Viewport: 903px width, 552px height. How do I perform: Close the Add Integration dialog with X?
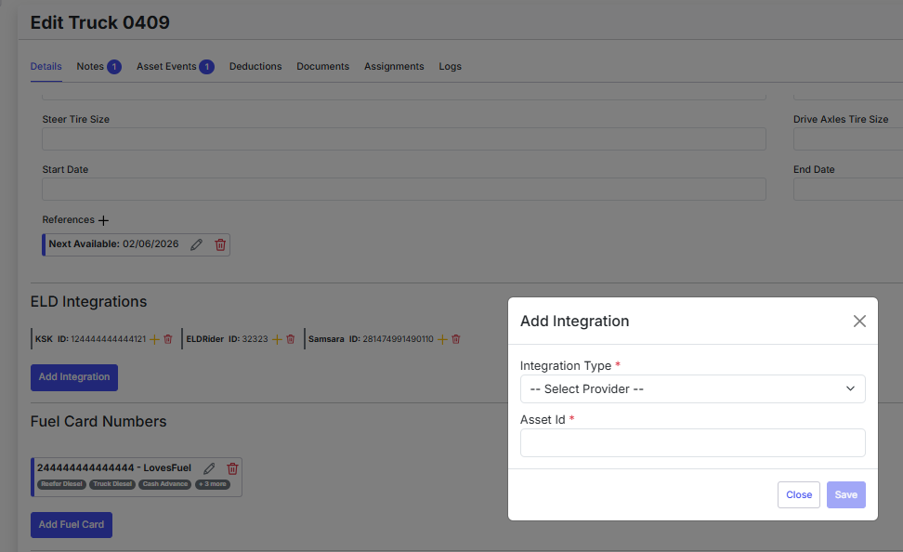(x=859, y=321)
